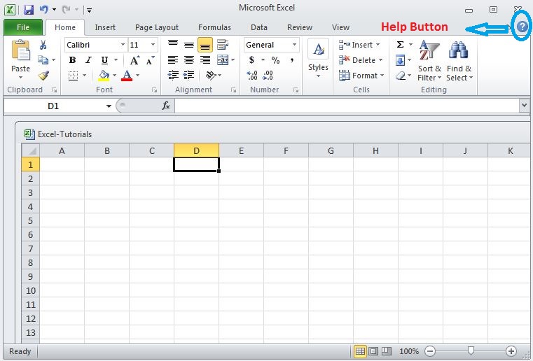Viewport: 533px width, 361px height.
Task: Decrease indent in the Alignment group
Action: [x=174, y=75]
